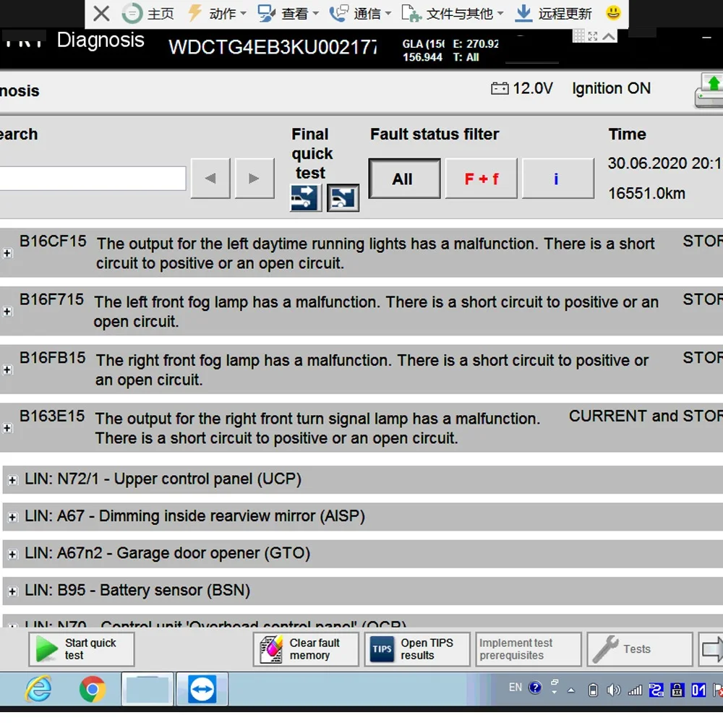Click the LIN: N72/1 - Upper control panel (UCP) row
The height and width of the screenshot is (723, 723).
point(362,479)
